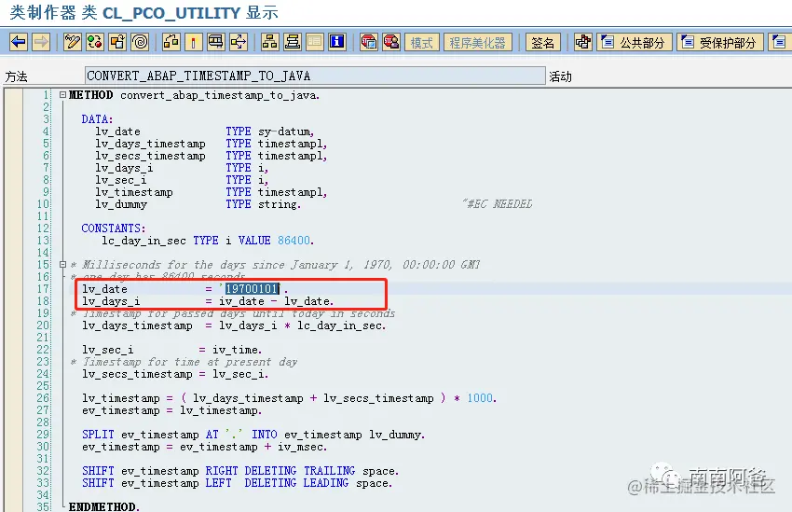Image resolution: width=792 pixels, height=512 pixels.
Task: Click the red-white blocks icon before 公共部分
Action: (x=583, y=41)
